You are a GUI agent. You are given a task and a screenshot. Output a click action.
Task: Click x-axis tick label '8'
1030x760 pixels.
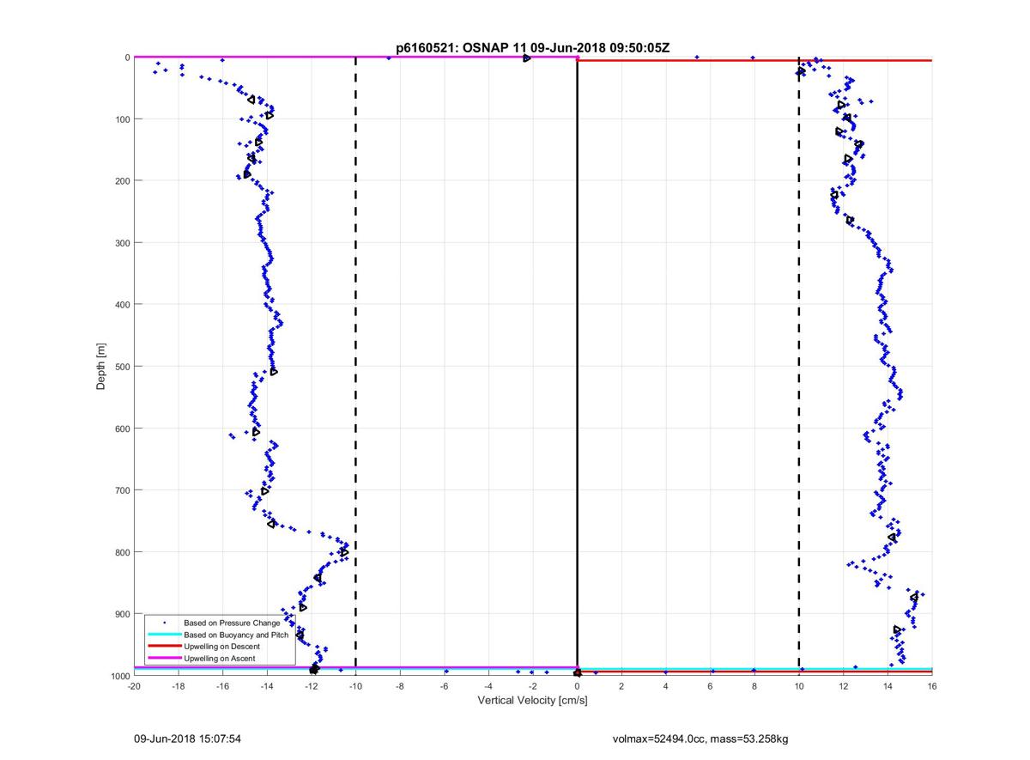pos(754,686)
